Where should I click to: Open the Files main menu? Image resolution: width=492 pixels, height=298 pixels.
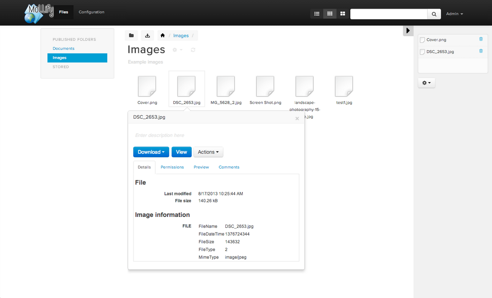[x=63, y=12]
